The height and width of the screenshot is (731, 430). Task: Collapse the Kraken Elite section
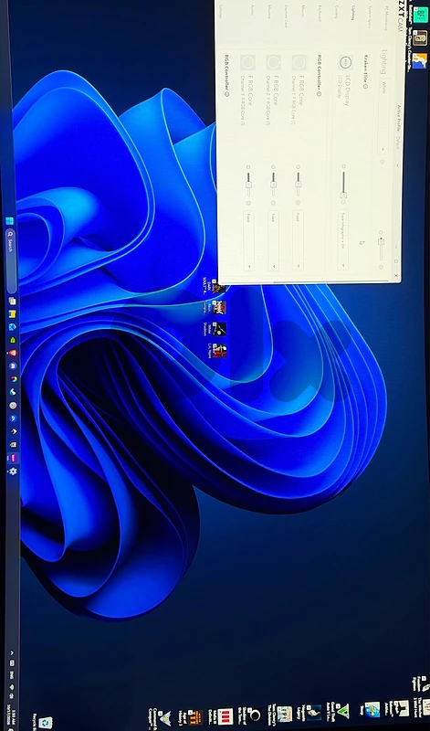(365, 86)
